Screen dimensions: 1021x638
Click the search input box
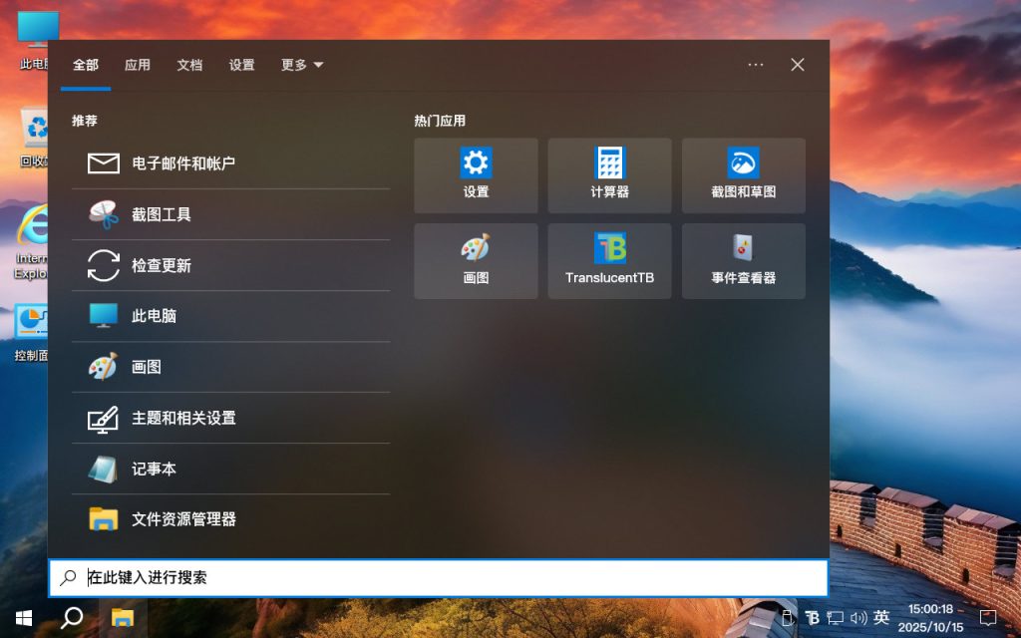[439, 577]
